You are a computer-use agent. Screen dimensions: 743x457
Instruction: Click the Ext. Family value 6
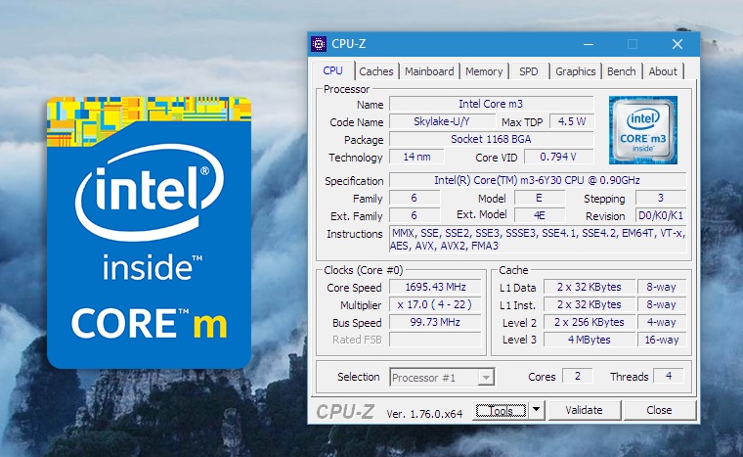click(x=415, y=215)
